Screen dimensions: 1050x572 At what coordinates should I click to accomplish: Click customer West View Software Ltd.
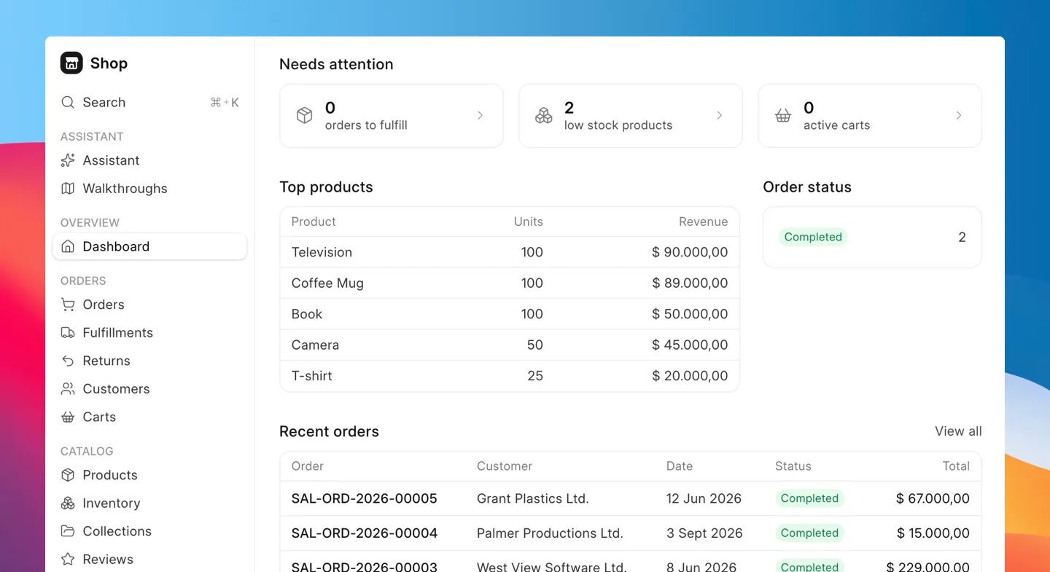pos(551,566)
